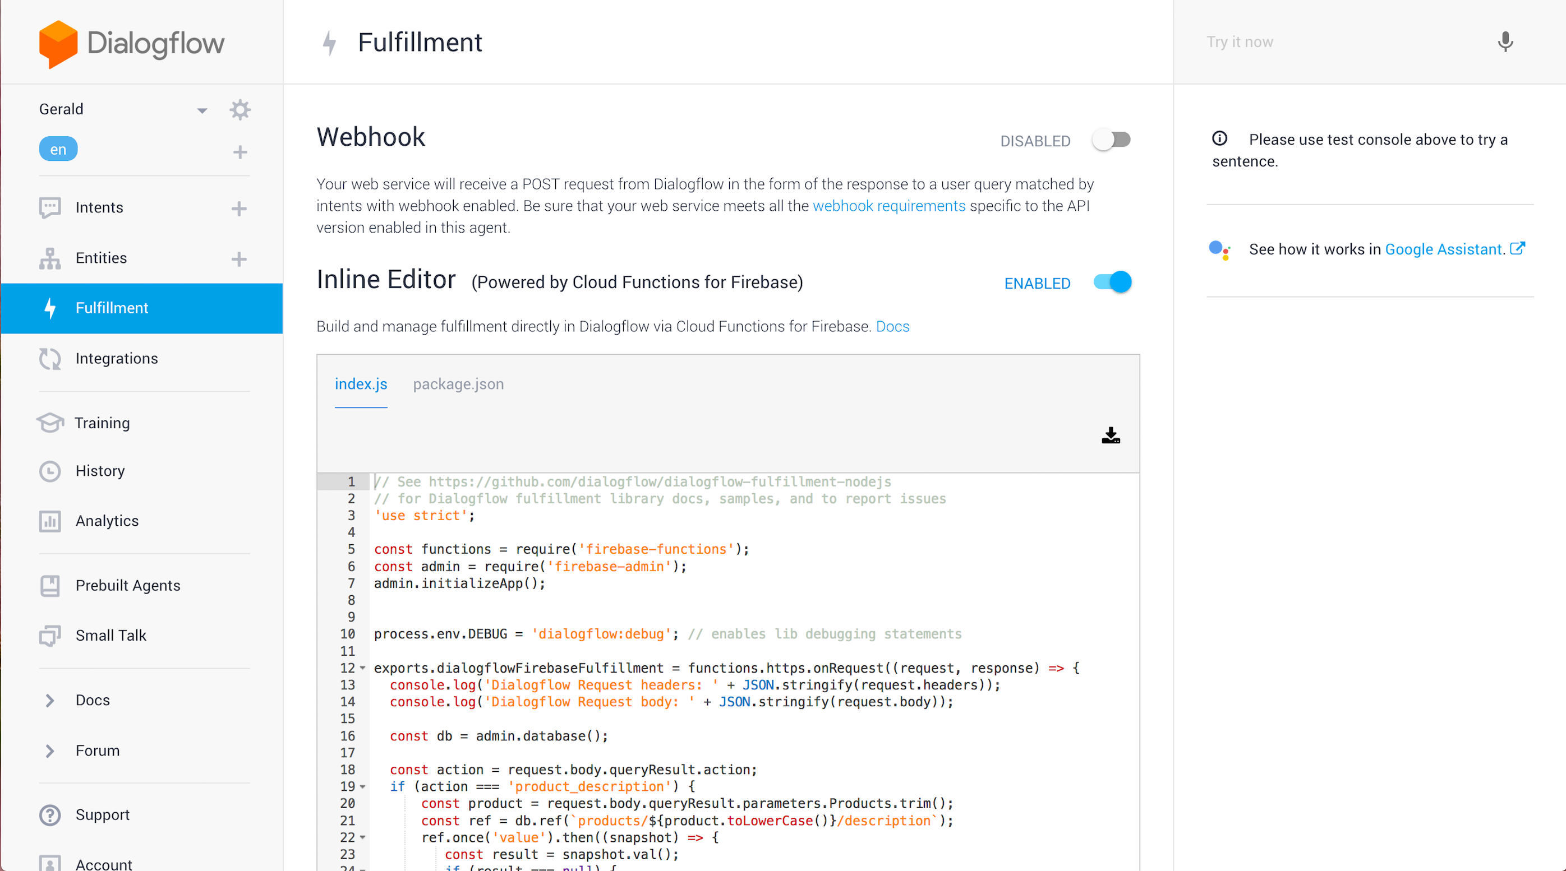Click the Account person icon
This screenshot has width=1566, height=871.
[x=50, y=863]
